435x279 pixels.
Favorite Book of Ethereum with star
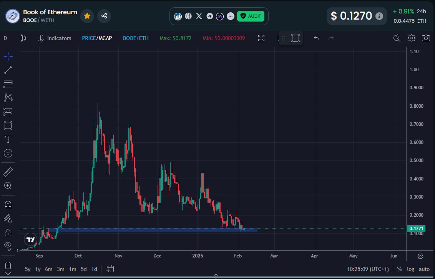(87, 16)
